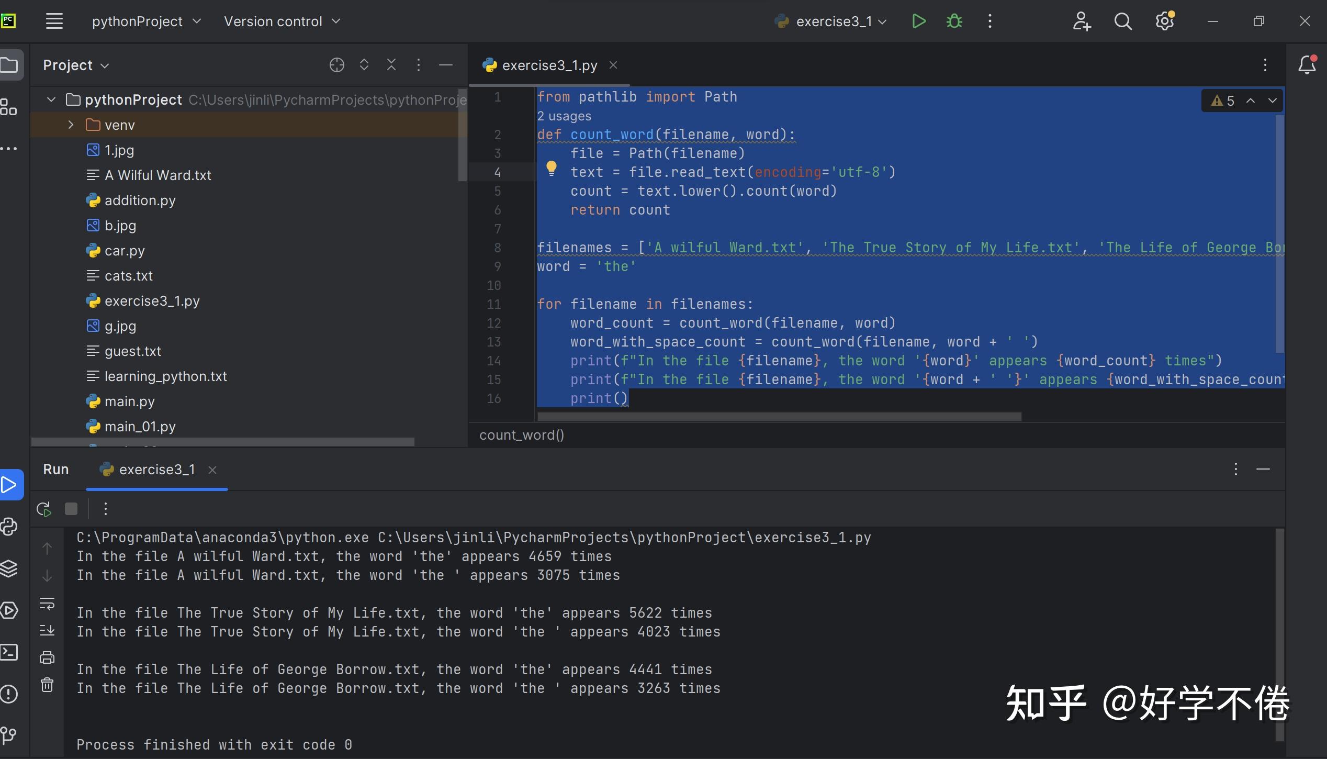Enable select-opened-file in the Project panel
1327x759 pixels.
pos(337,64)
